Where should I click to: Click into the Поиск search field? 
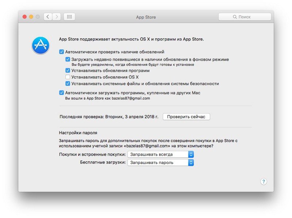click(245, 17)
